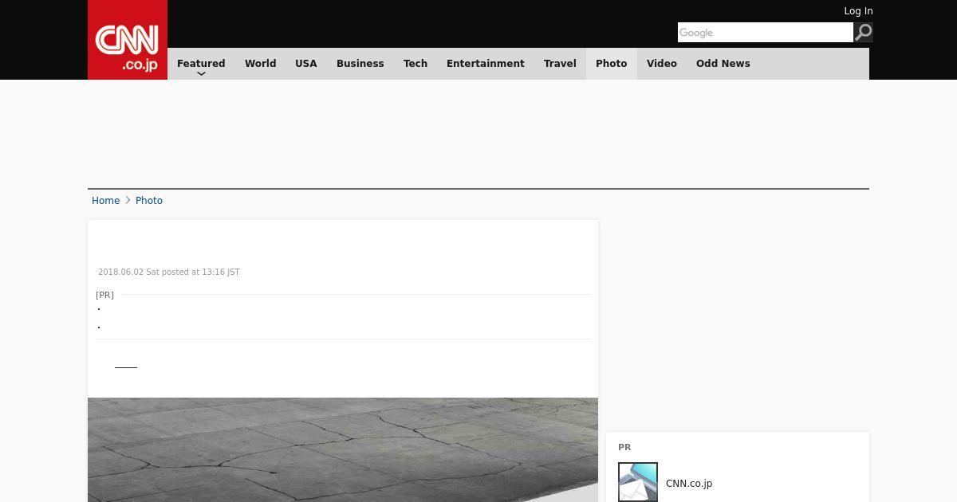
Task: Expand the Featured menu chevron
Action: click(201, 74)
